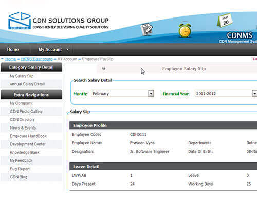
Task: Click the arrow icon before the Home breadcrumb
Action: 3,59
